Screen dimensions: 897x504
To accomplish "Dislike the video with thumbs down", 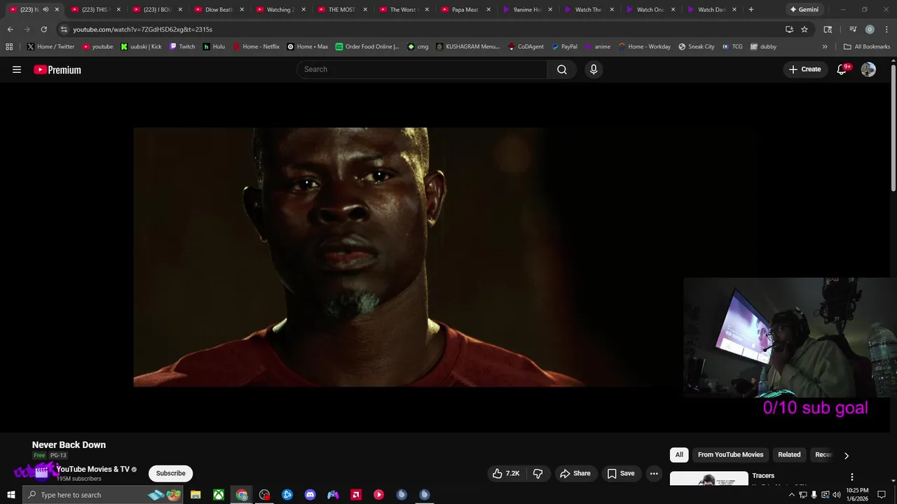I will (537, 473).
